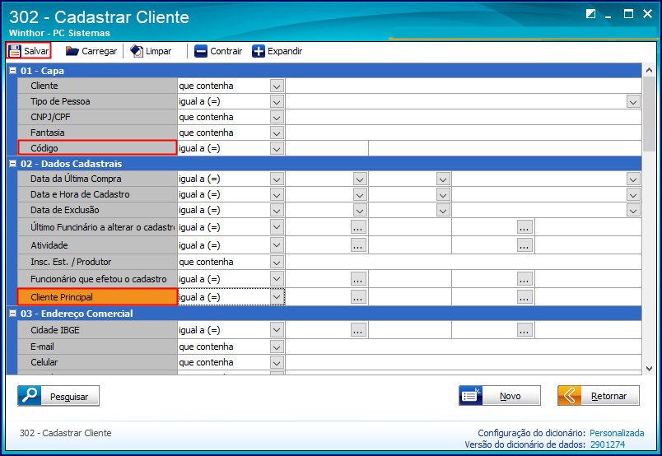The image size is (662, 456).
Task: Click the scrollbar down arrow
Action: pyautogui.click(x=650, y=369)
